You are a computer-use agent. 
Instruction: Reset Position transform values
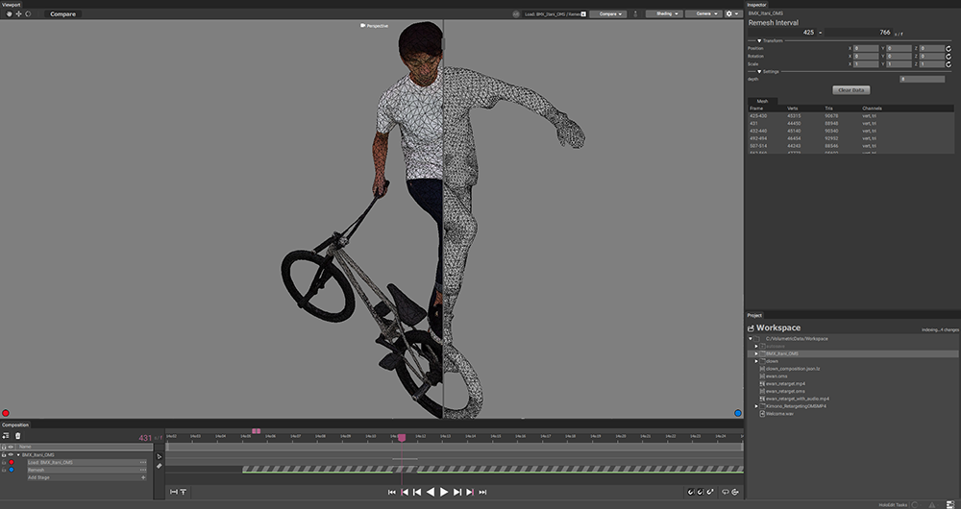949,48
